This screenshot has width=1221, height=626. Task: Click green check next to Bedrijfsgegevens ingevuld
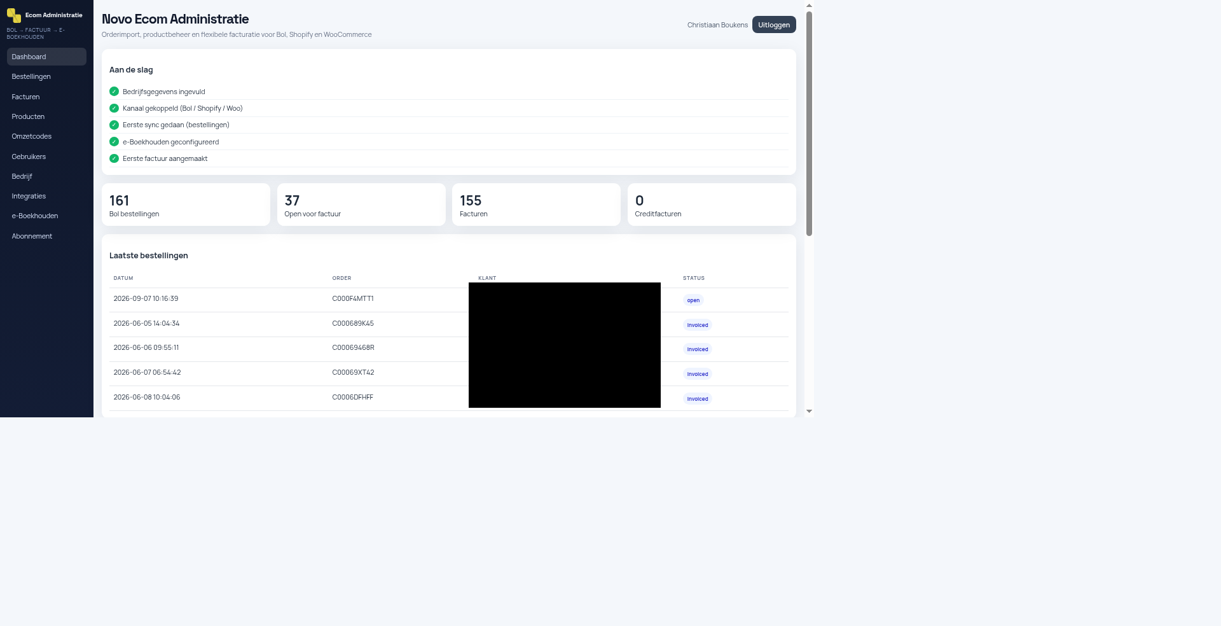[114, 92]
